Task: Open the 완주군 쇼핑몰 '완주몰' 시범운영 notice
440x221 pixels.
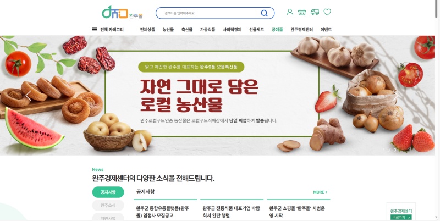Action: 297,212
